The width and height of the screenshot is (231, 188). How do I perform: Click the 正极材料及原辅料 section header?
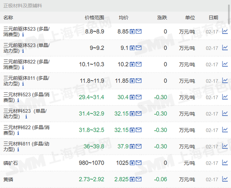[x=23, y=6]
